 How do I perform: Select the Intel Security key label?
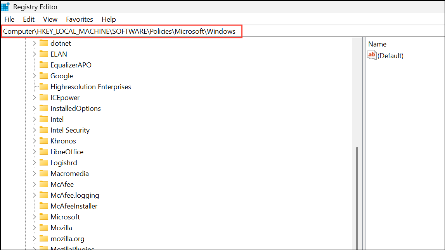pos(70,130)
